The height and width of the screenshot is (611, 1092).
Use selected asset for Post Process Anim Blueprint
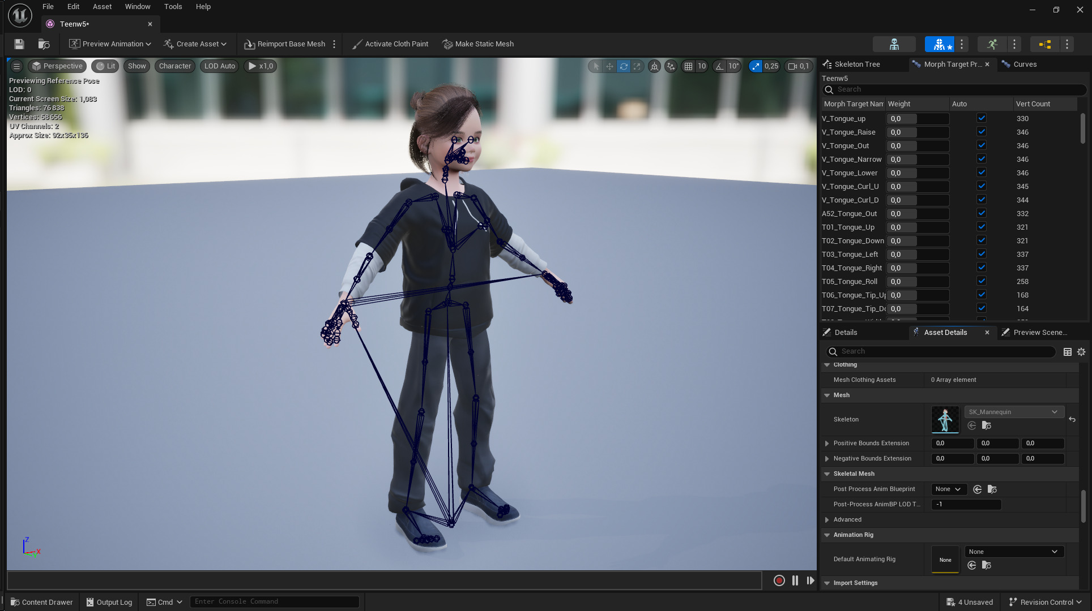click(x=978, y=489)
